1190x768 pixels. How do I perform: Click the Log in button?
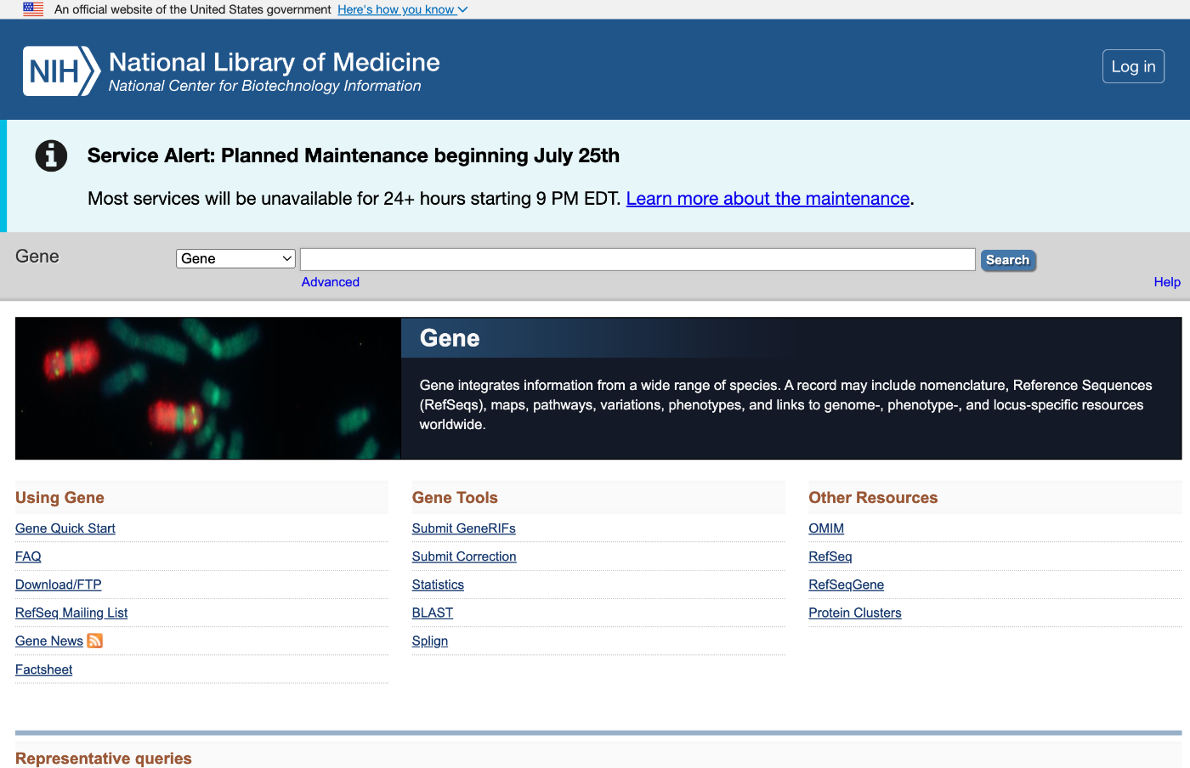pyautogui.click(x=1133, y=66)
